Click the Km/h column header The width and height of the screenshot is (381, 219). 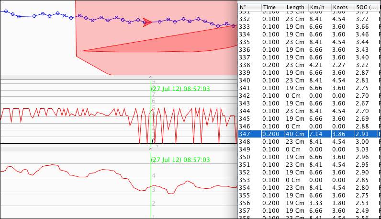coord(319,7)
